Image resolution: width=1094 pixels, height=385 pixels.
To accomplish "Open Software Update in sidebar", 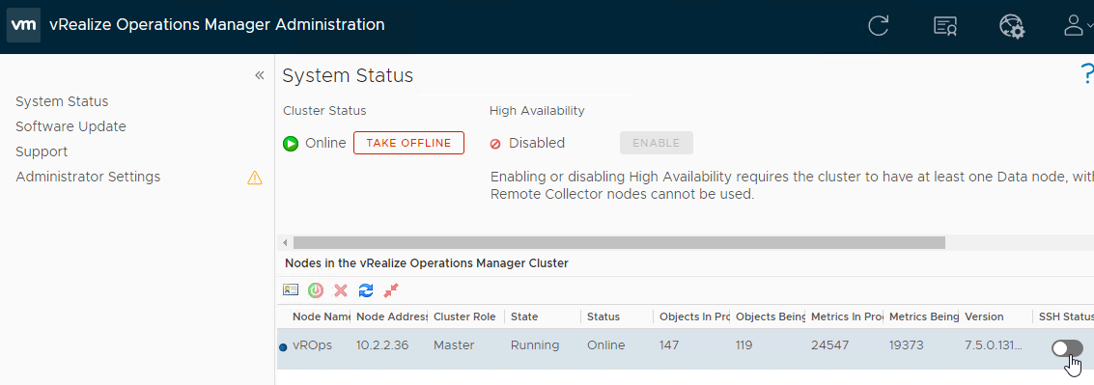I will click(x=70, y=126).
